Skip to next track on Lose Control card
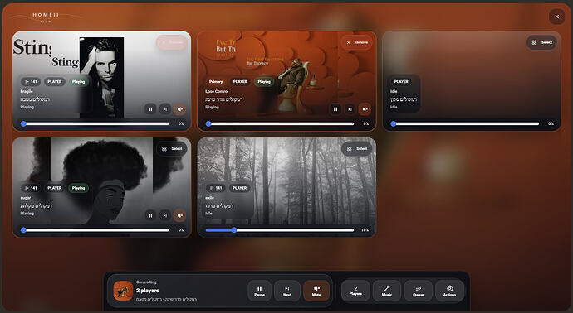Screen dimensions: 573x313 tap(350, 109)
